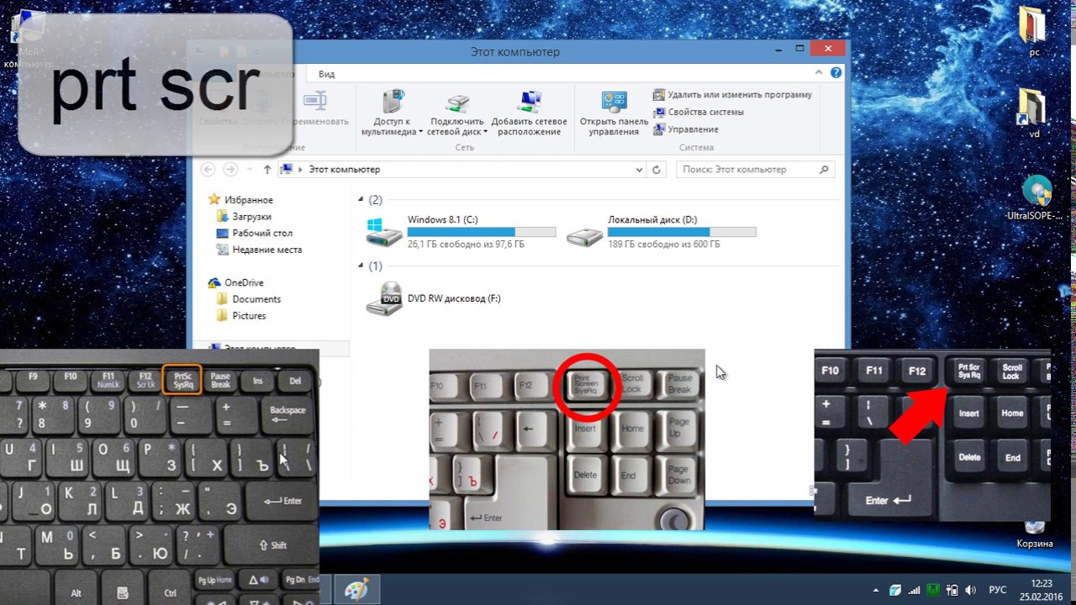Choose Удалить или изменить программу
This screenshot has height=605, width=1076.
click(x=733, y=95)
